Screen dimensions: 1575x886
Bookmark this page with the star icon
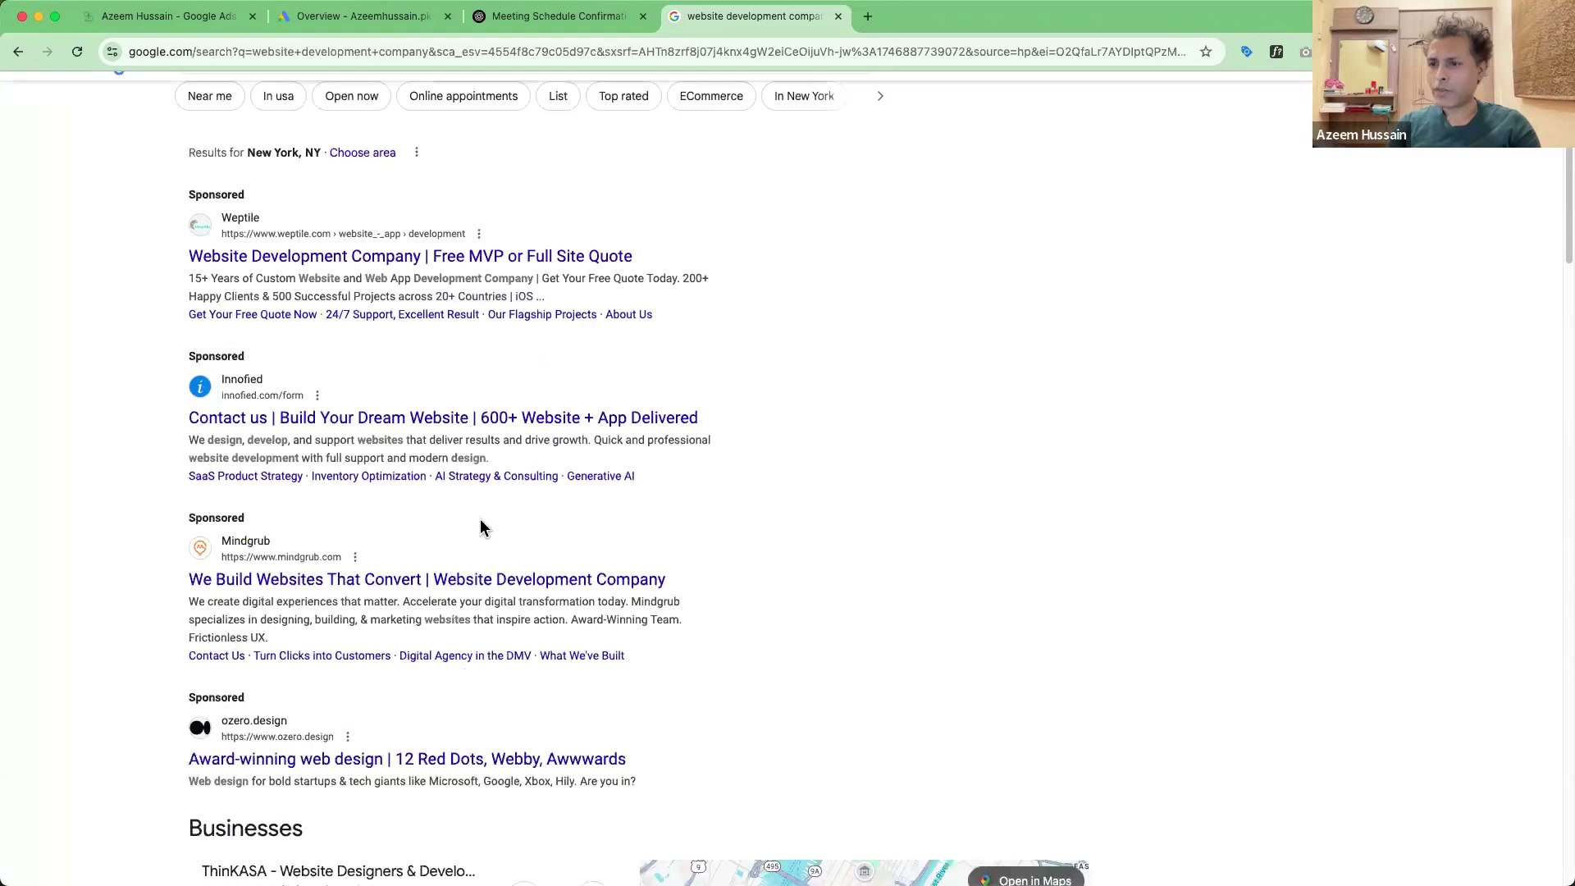click(x=1206, y=52)
